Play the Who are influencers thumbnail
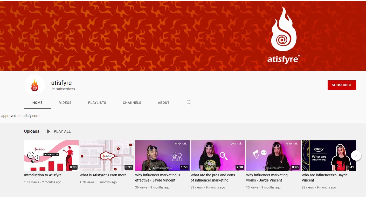Screen dimensions: 366x197 click(329, 155)
